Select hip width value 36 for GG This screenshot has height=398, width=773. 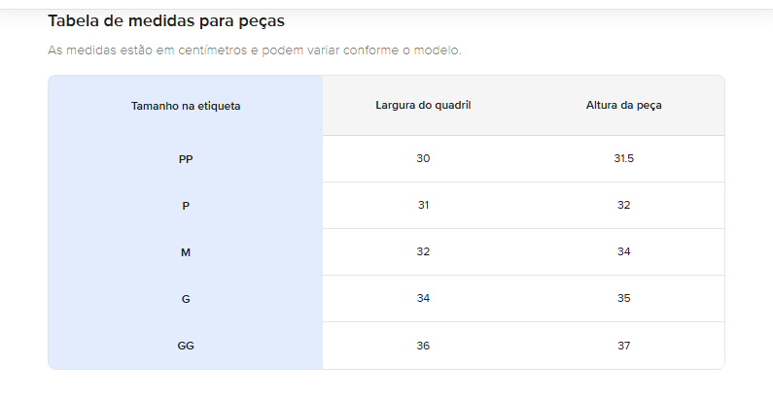pyautogui.click(x=423, y=346)
